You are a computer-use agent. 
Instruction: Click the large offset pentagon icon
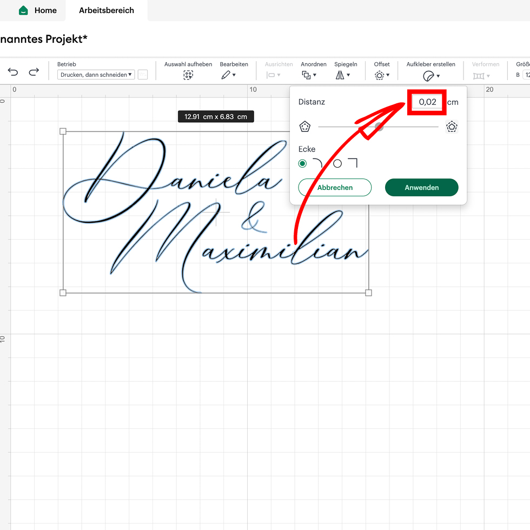(x=452, y=127)
